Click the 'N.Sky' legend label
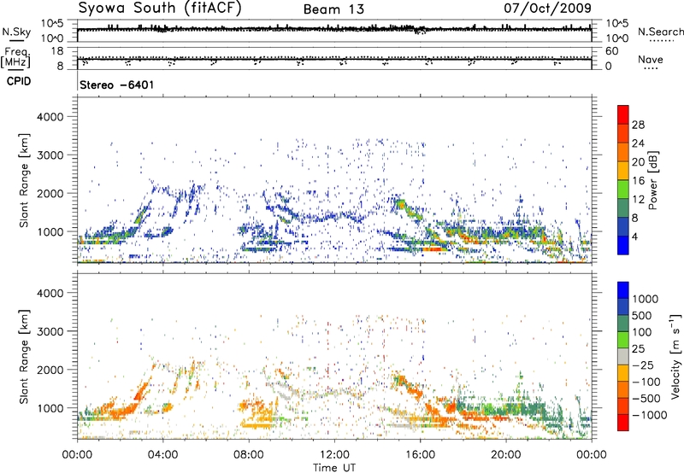 click(16, 32)
